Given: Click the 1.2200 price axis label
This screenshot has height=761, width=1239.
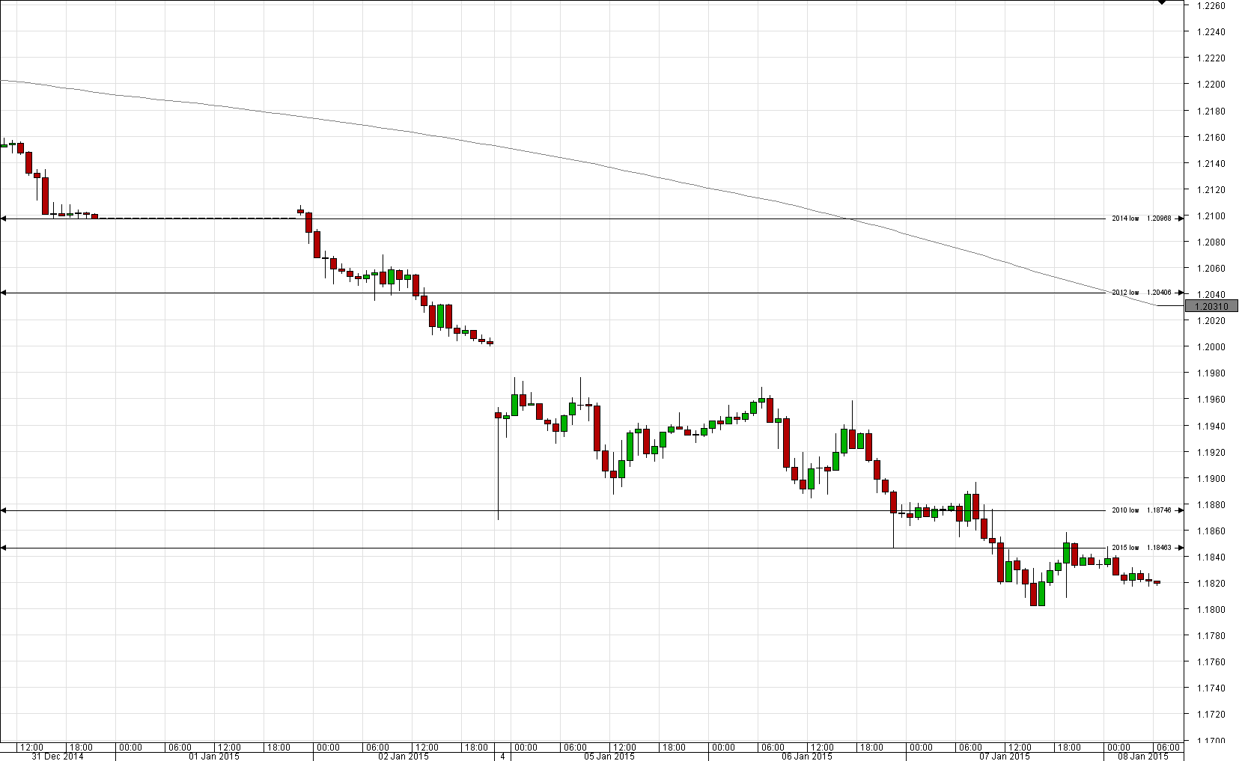Looking at the screenshot, I should tap(1211, 85).
